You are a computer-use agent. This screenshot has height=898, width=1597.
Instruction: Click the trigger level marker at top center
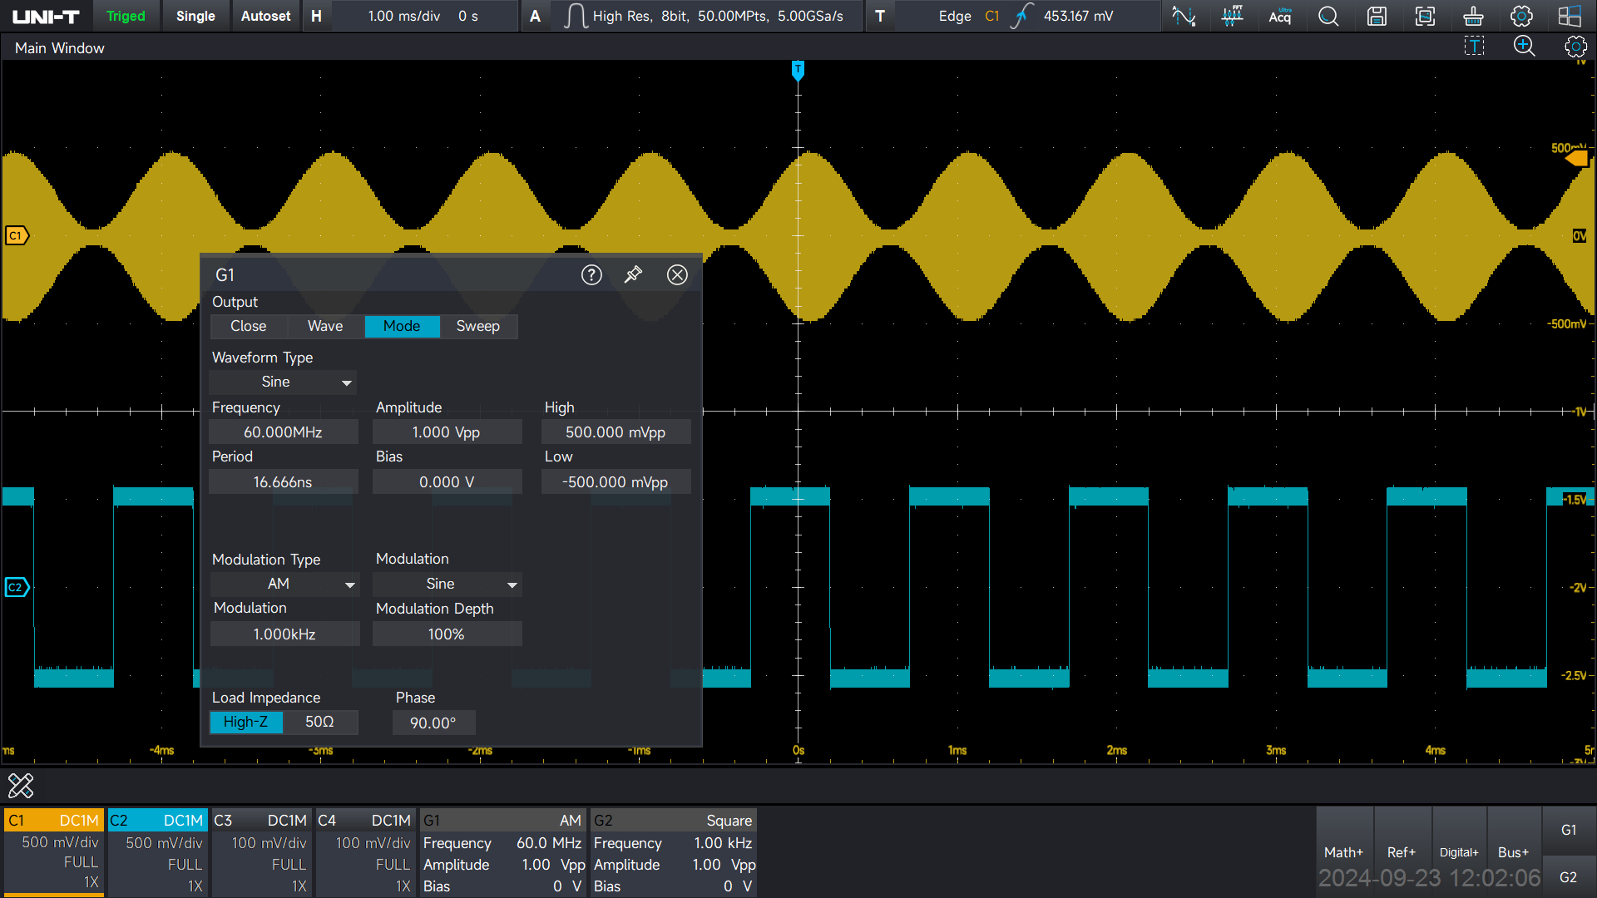798,69
